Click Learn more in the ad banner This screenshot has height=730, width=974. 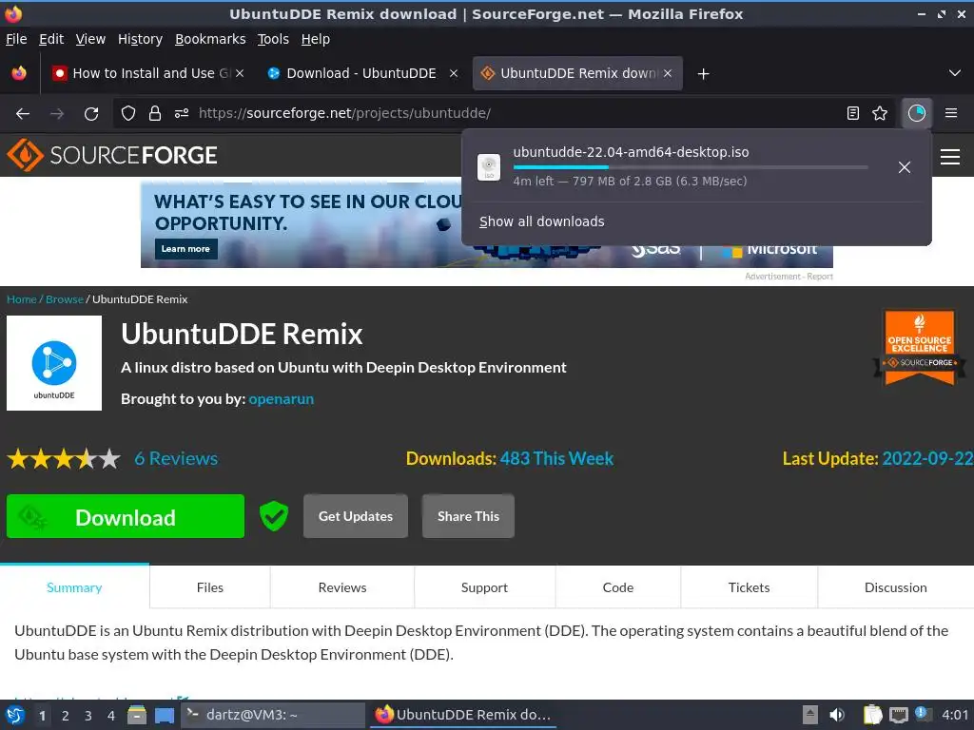(185, 249)
